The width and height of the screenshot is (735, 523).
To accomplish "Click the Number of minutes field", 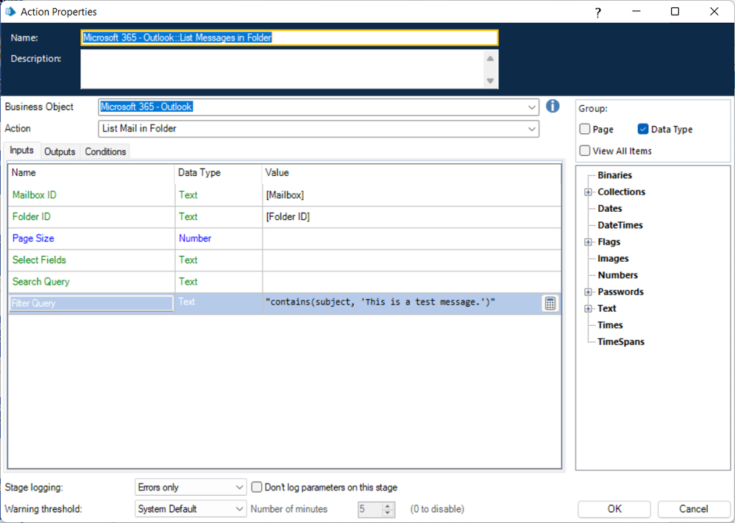I will 370,509.
